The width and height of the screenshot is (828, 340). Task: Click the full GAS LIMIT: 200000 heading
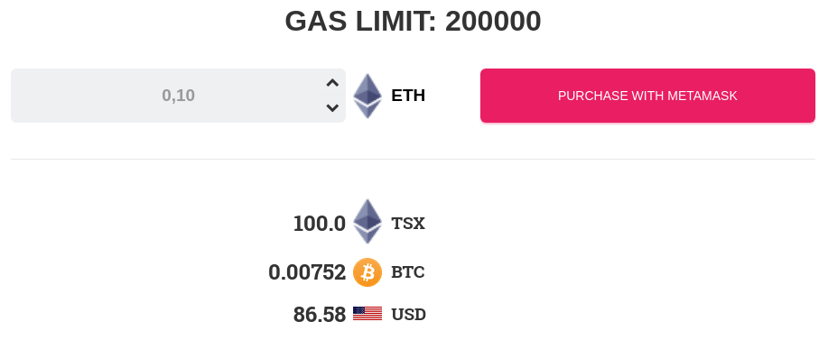[x=413, y=22]
